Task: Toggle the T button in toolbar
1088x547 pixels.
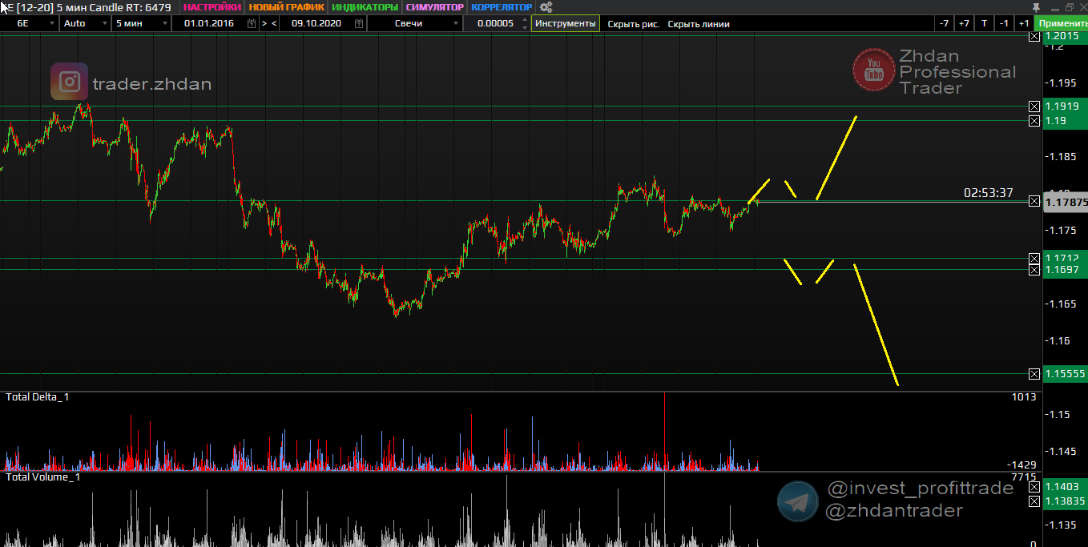Action: click(984, 23)
